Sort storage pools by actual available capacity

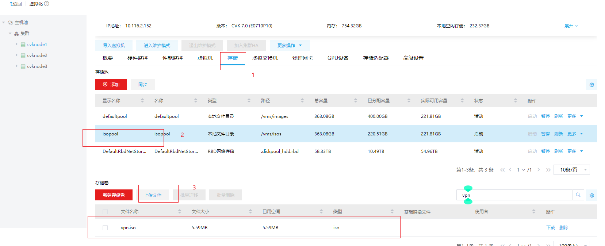click(462, 100)
